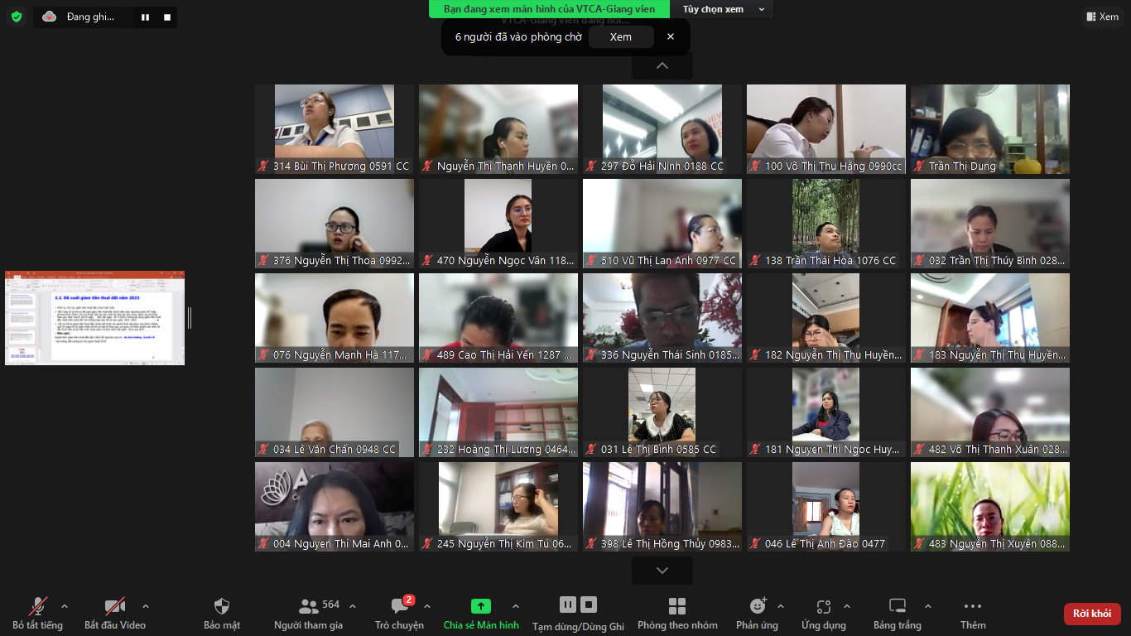Click Xem to view waiting room
The height and width of the screenshot is (636, 1131).
pos(621,36)
